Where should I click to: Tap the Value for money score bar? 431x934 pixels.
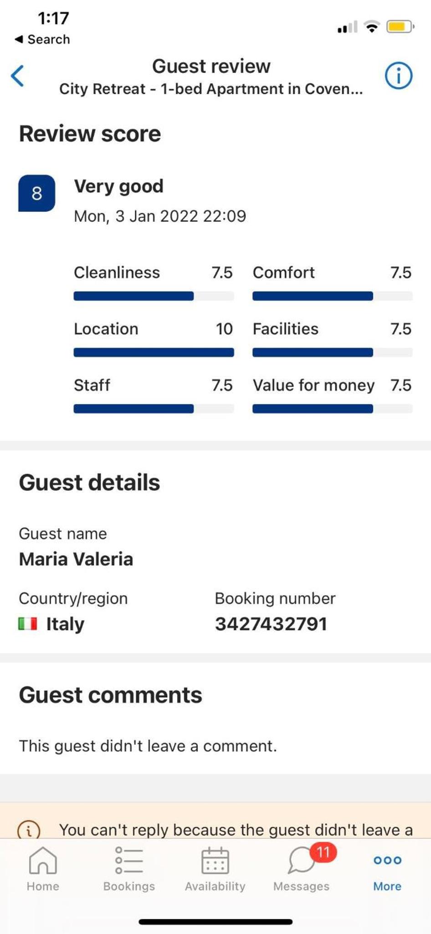point(333,409)
